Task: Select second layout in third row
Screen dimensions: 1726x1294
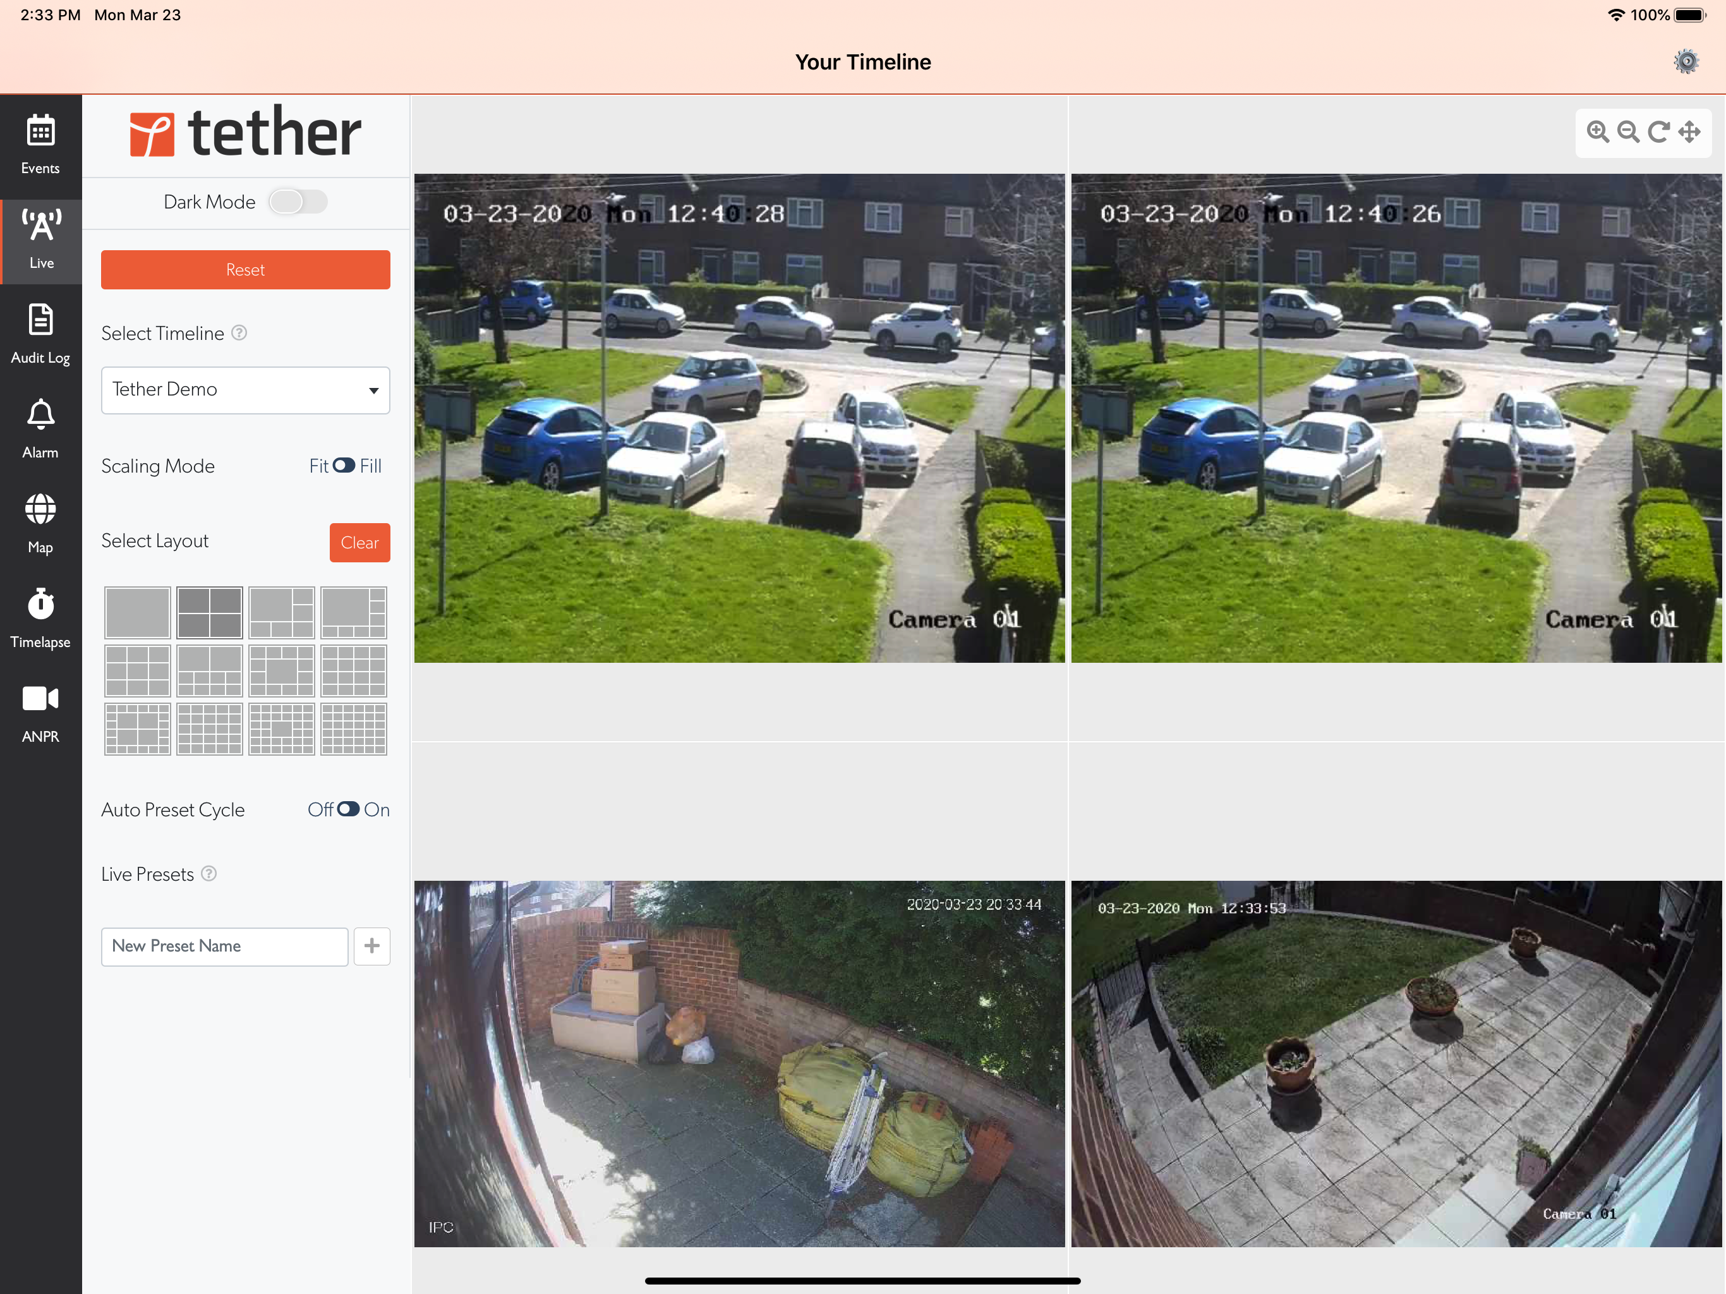Action: [210, 729]
